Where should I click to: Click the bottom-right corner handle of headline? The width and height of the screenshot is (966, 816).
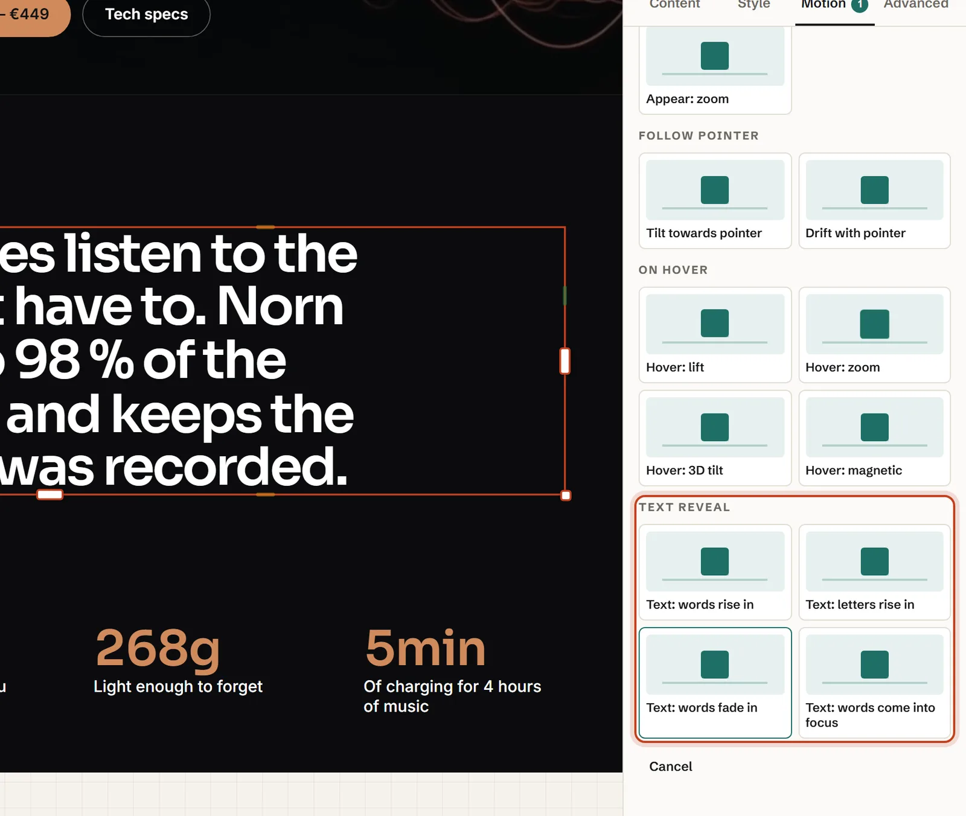pos(566,496)
